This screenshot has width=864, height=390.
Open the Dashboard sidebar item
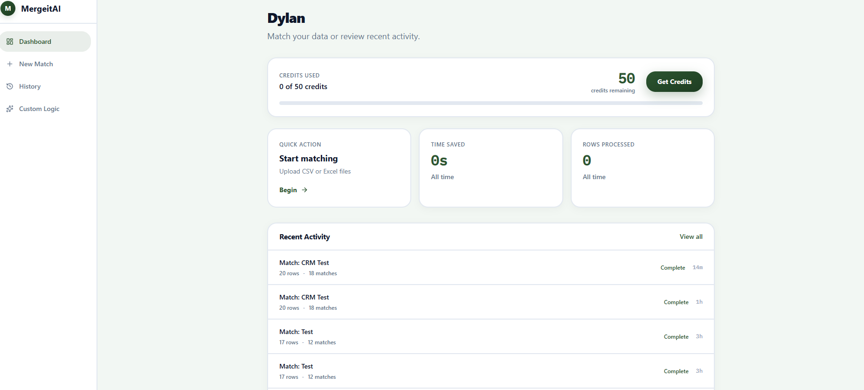(x=45, y=42)
